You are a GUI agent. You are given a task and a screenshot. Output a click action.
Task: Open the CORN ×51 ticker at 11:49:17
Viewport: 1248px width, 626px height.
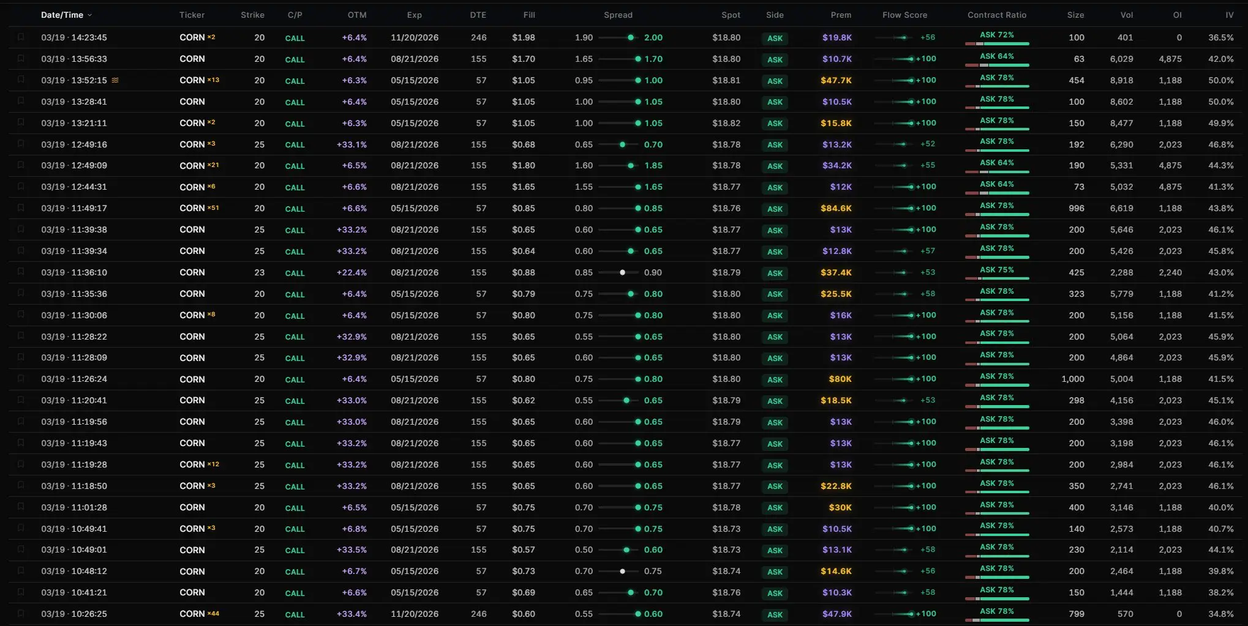click(x=199, y=208)
